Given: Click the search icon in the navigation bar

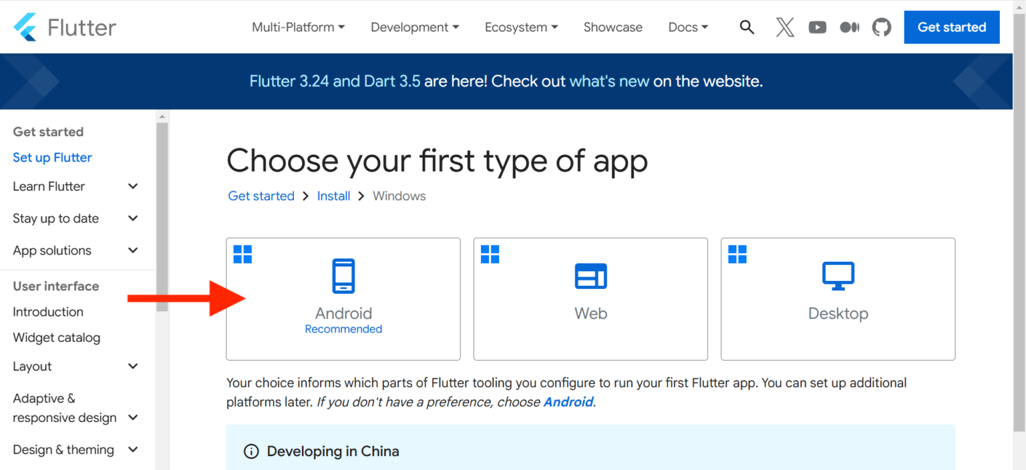Looking at the screenshot, I should [x=746, y=27].
